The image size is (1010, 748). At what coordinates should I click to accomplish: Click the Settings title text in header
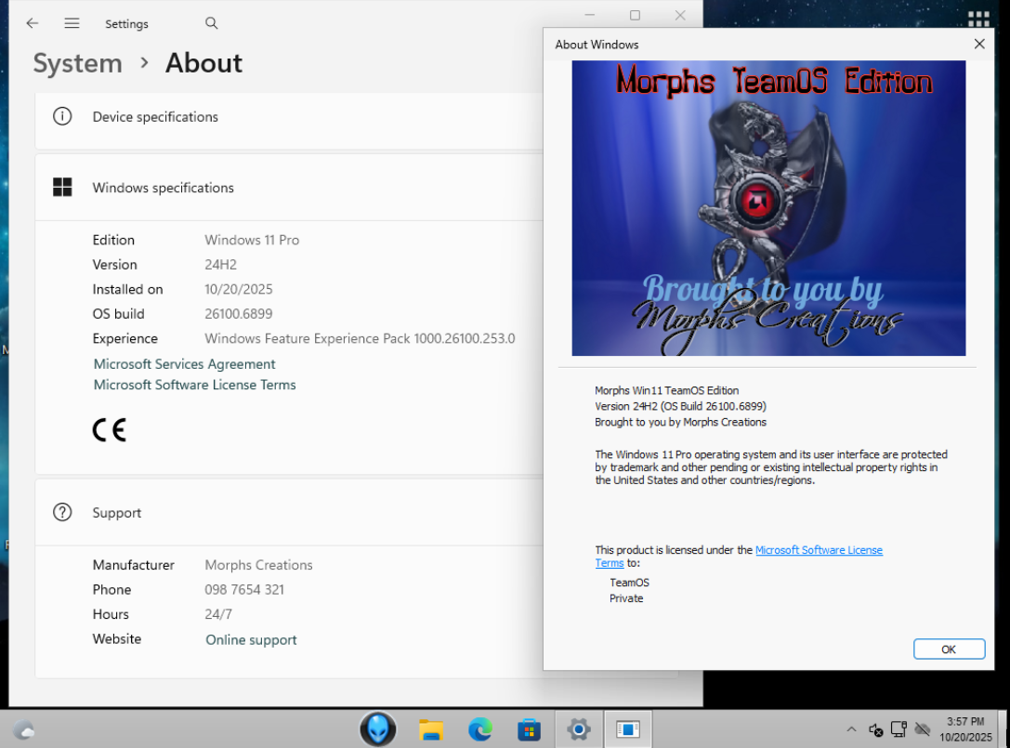click(x=127, y=24)
